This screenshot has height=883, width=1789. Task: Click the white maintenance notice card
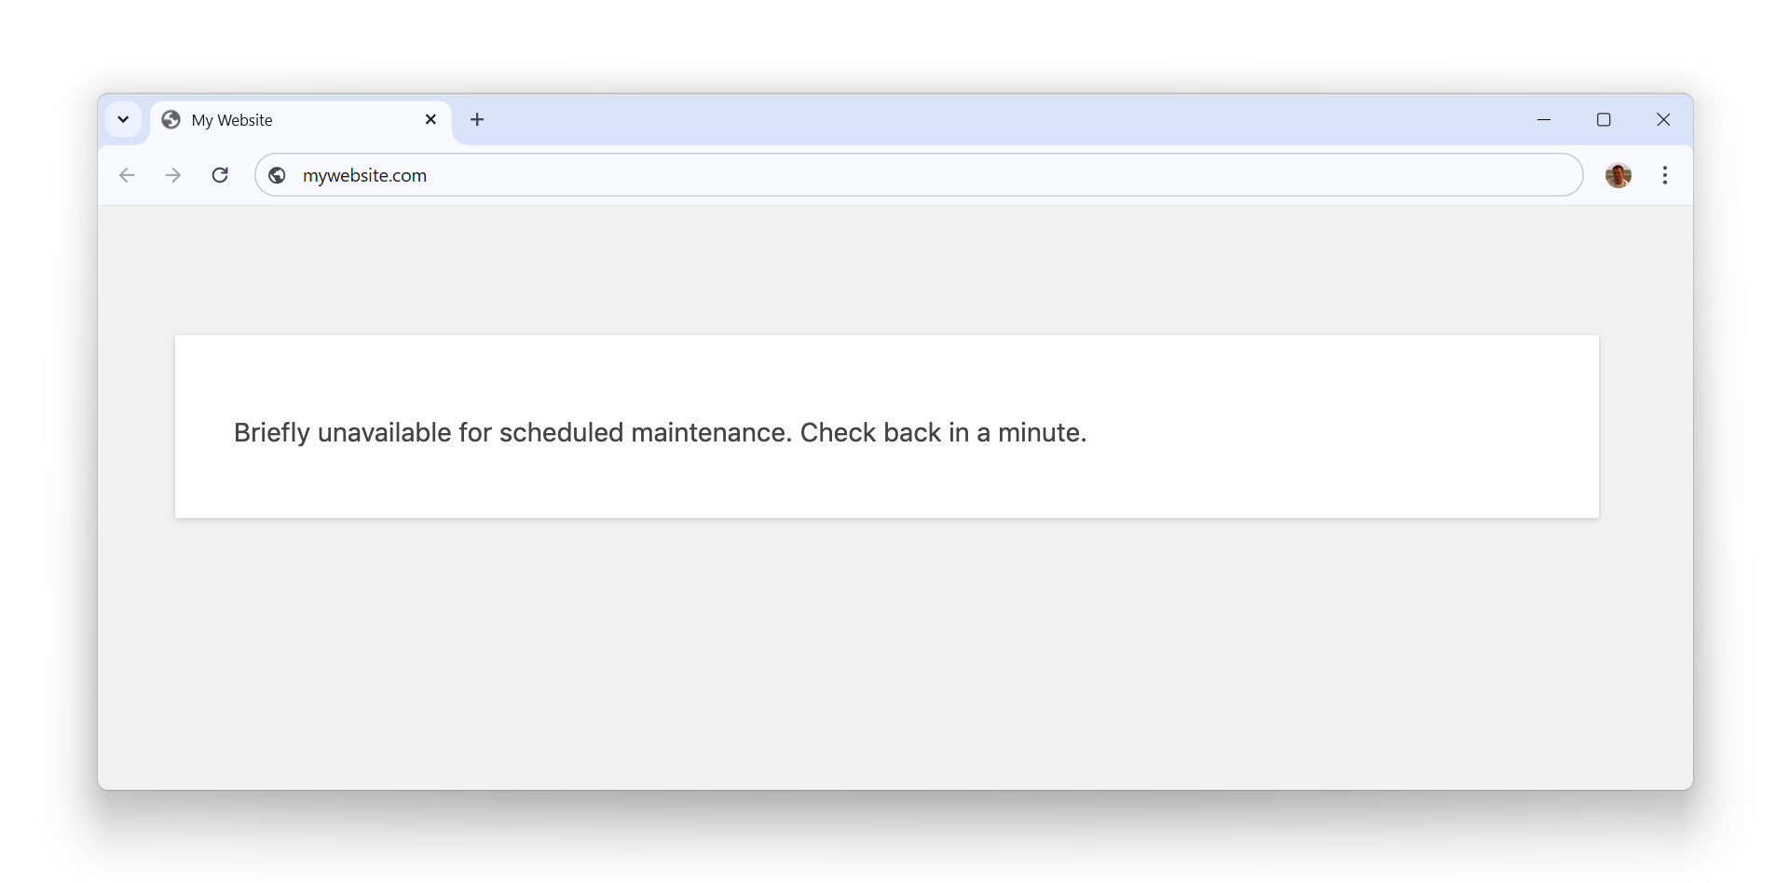tap(885, 427)
